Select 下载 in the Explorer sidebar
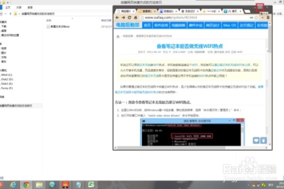Screen dimensions: 284x189 [x=4, y=26]
